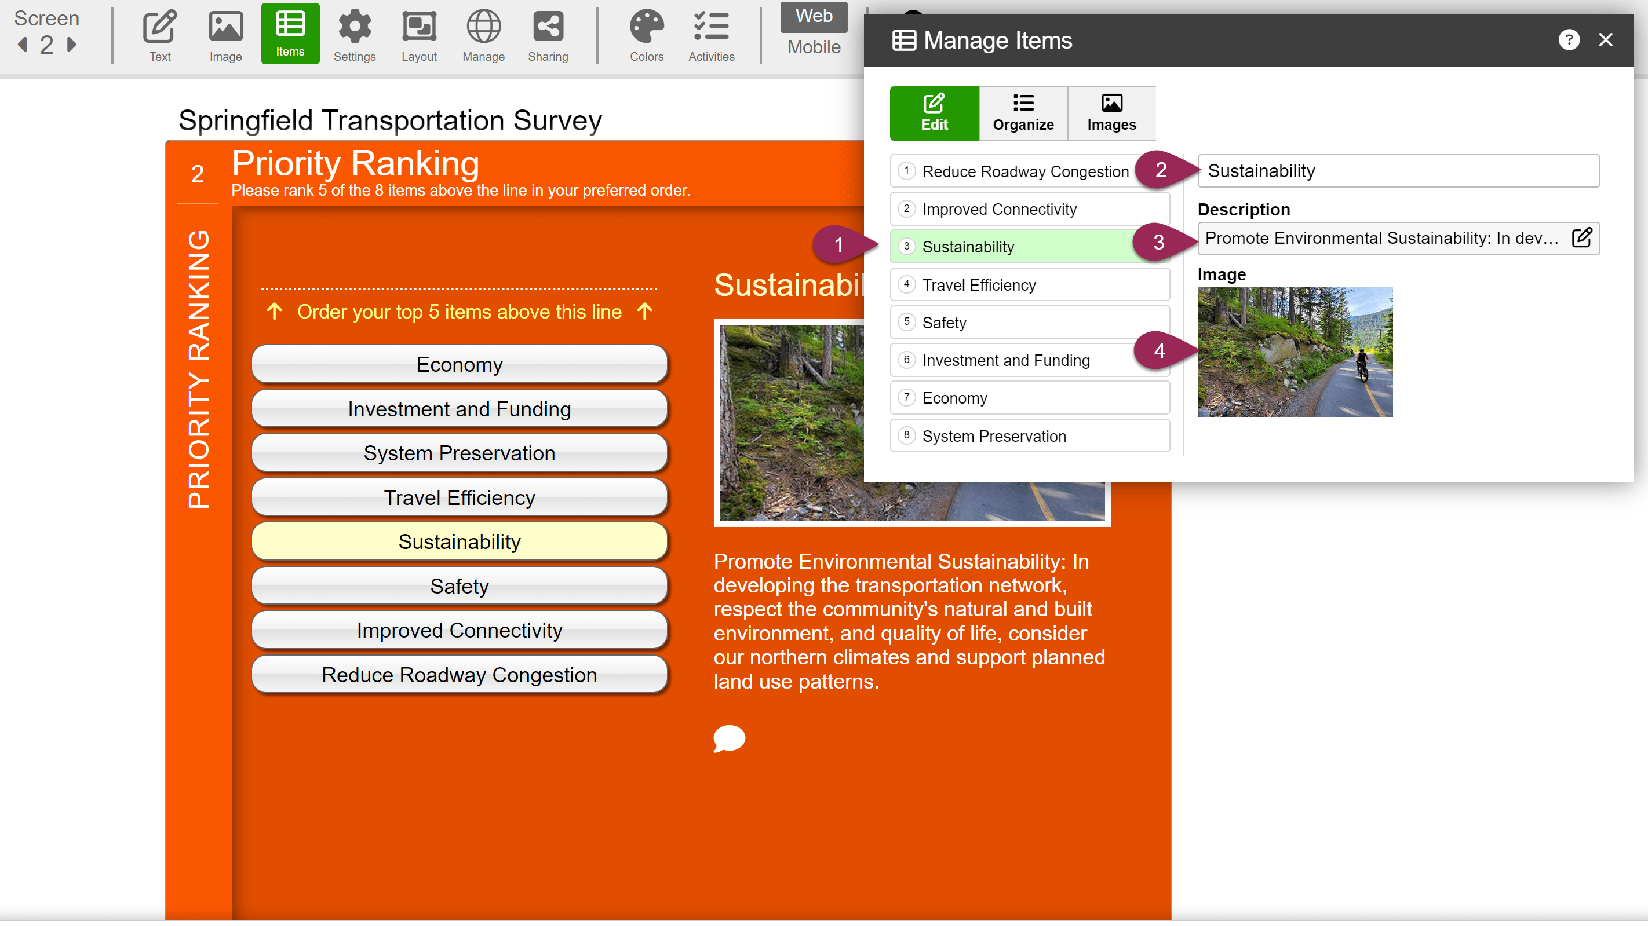Image resolution: width=1648 pixels, height=926 pixels.
Task: Click the help question mark icon
Action: (1568, 39)
